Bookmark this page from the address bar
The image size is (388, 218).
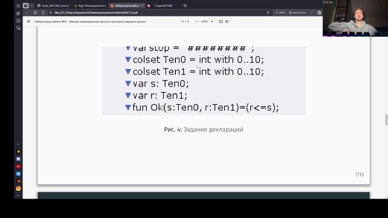point(268,13)
